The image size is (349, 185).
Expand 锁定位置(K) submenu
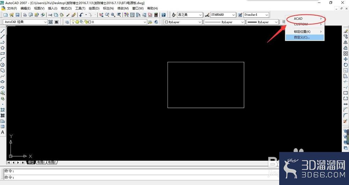pyautogui.click(x=305, y=32)
